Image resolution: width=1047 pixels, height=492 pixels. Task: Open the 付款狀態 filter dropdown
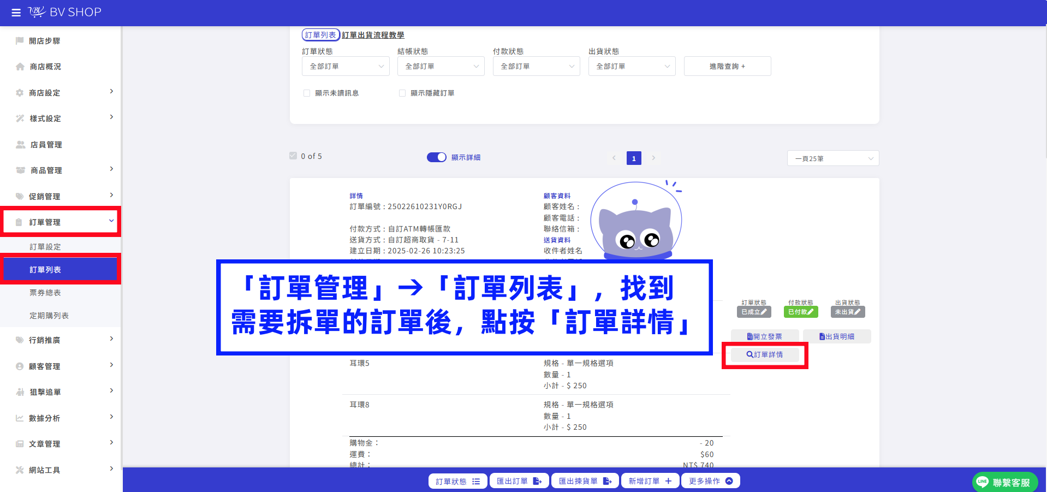click(x=537, y=66)
